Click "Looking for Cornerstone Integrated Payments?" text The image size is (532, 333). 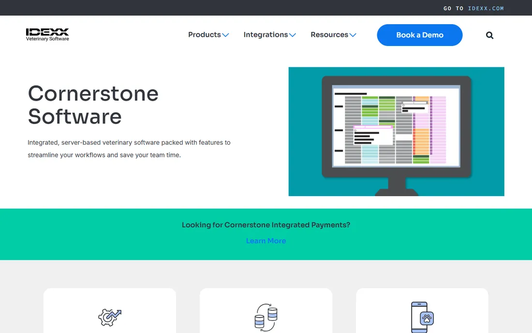tap(266, 225)
